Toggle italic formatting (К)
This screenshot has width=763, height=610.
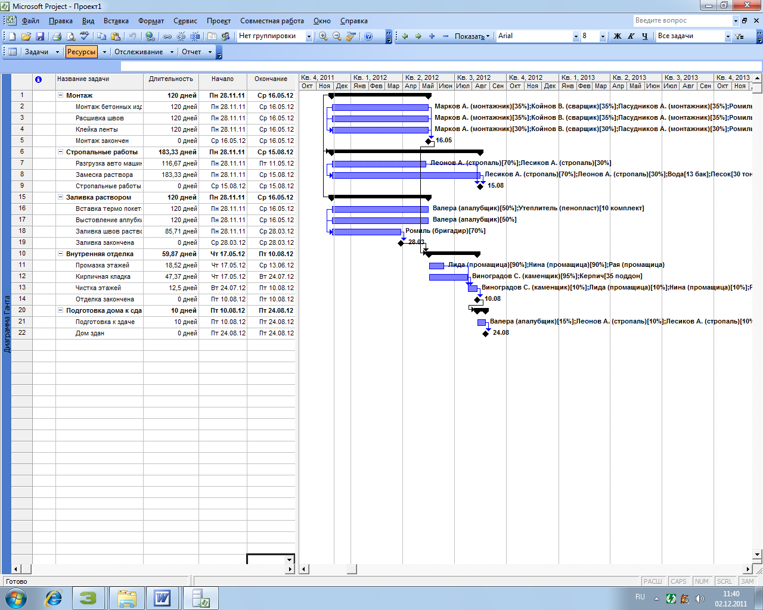coord(631,36)
